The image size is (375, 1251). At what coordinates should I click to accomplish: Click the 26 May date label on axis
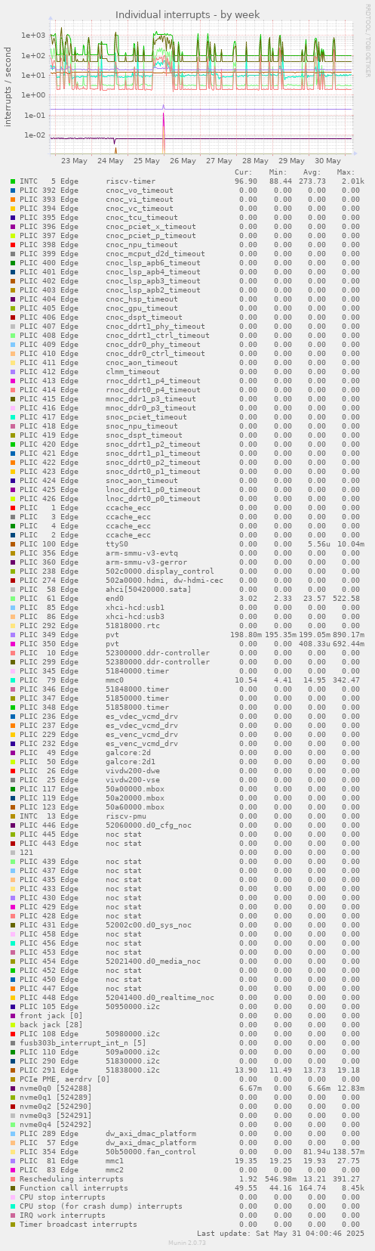coord(183,160)
